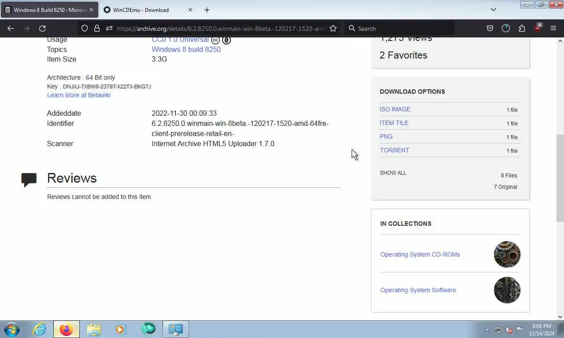Click the Operating System CD-ROMs gear thumbnail
The height and width of the screenshot is (338, 564).
point(507,254)
